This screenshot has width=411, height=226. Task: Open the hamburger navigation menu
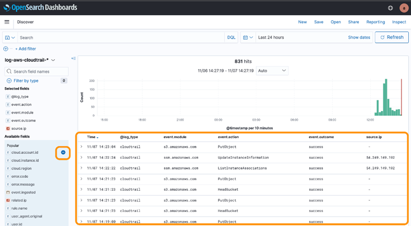7,22
